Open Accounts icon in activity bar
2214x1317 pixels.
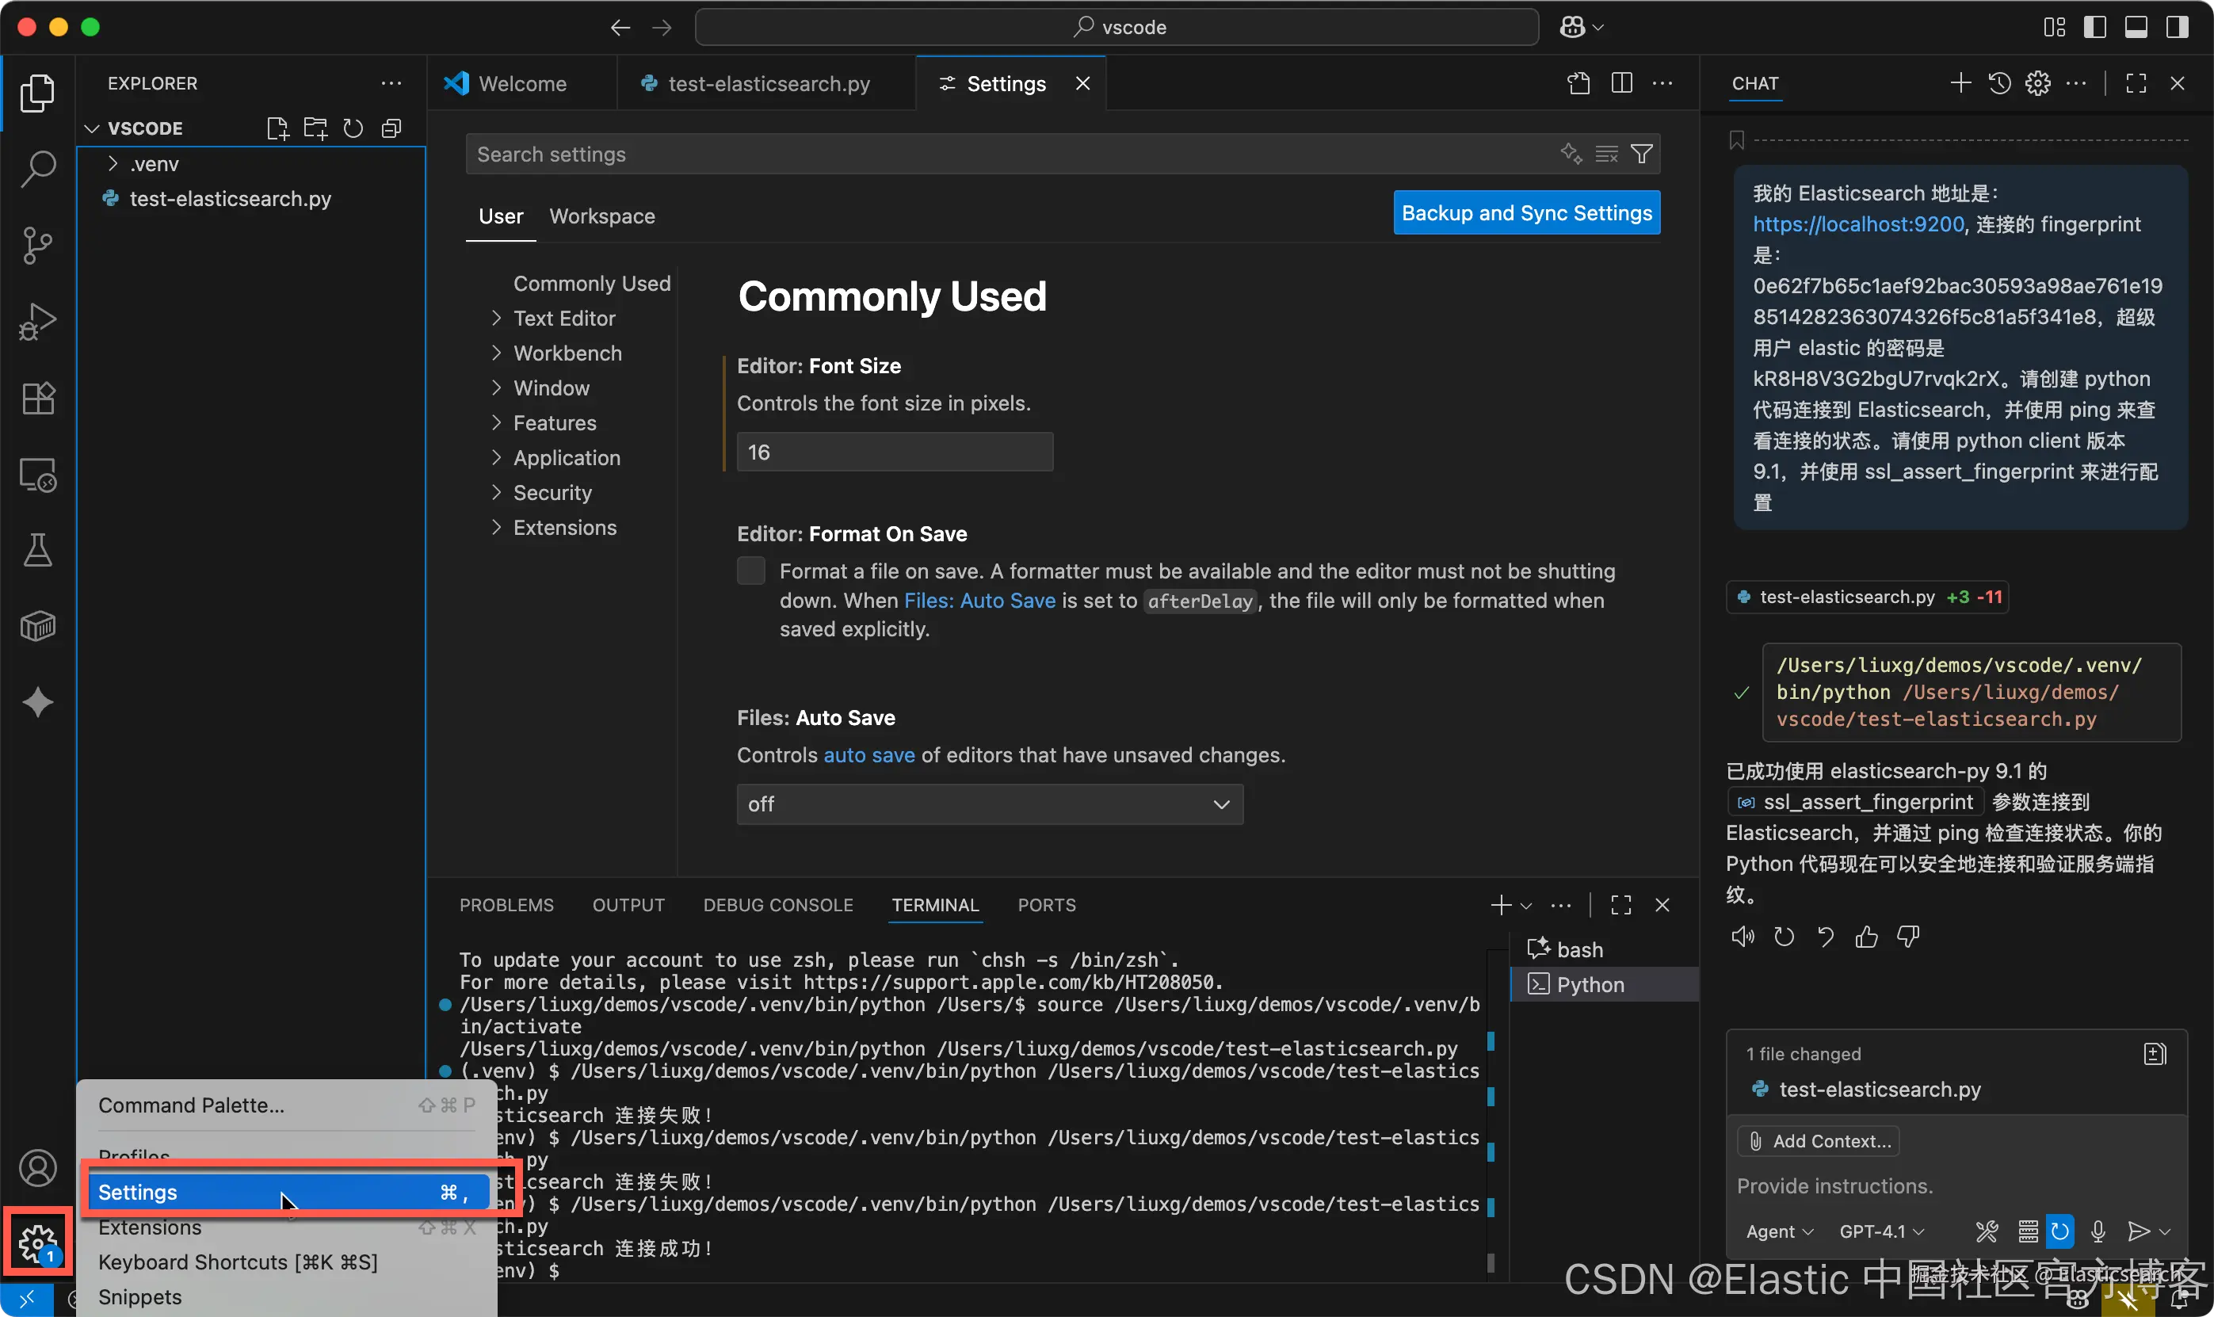click(37, 1168)
